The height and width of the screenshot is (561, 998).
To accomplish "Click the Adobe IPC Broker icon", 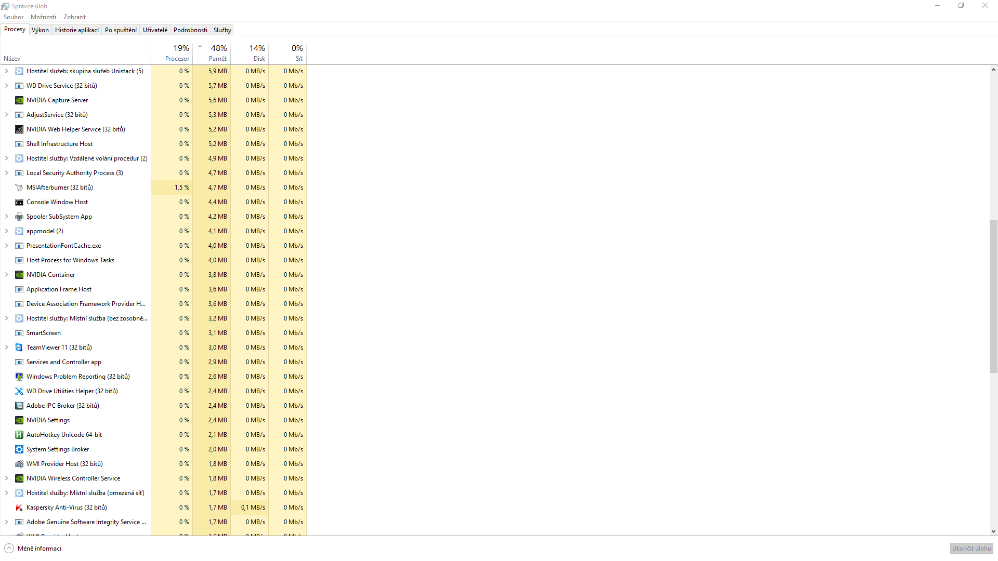I will click(x=19, y=406).
